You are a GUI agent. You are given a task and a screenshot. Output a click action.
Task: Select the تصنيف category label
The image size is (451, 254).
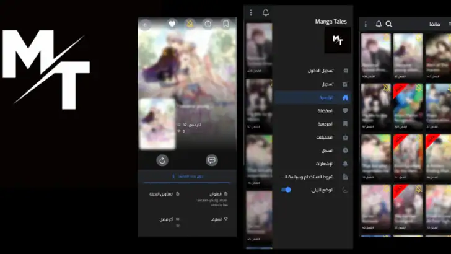216,219
